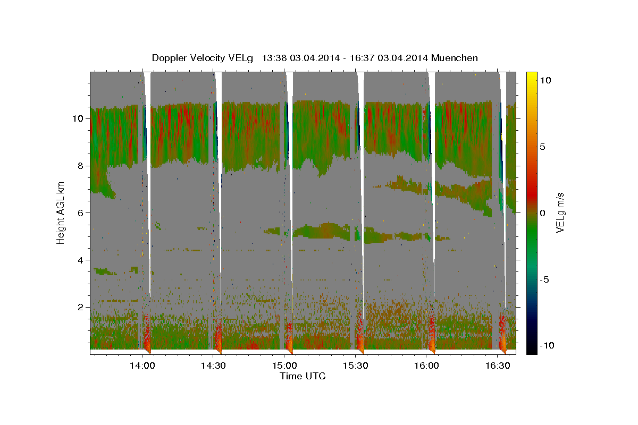Click the height tick label 2
The height and width of the screenshot is (425, 638).
coord(81,308)
